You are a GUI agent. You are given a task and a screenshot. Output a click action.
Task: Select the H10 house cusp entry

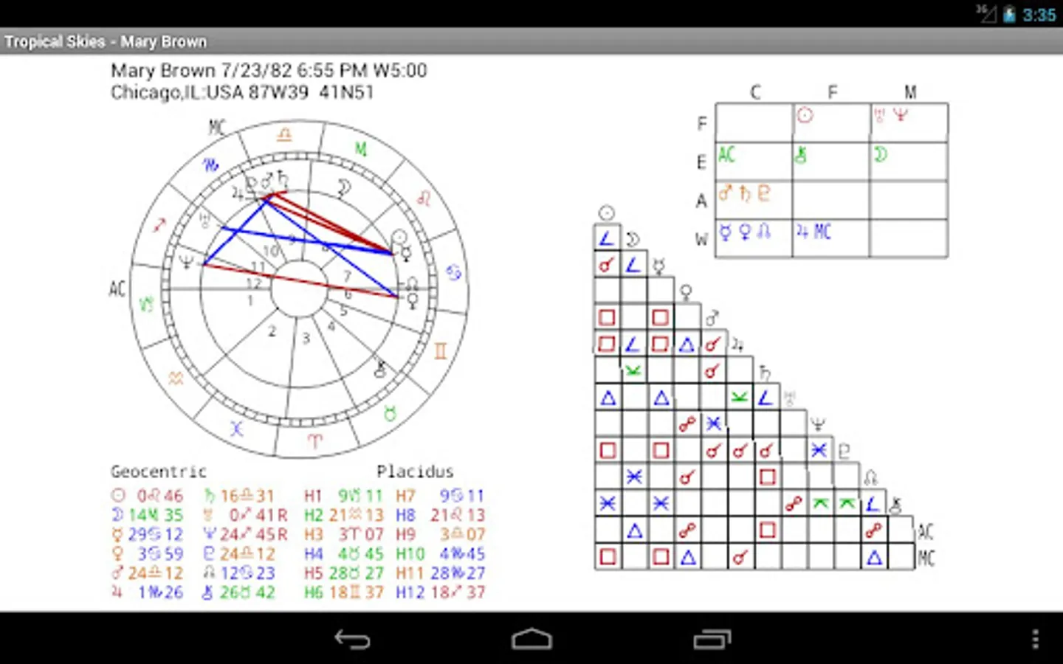coord(440,553)
